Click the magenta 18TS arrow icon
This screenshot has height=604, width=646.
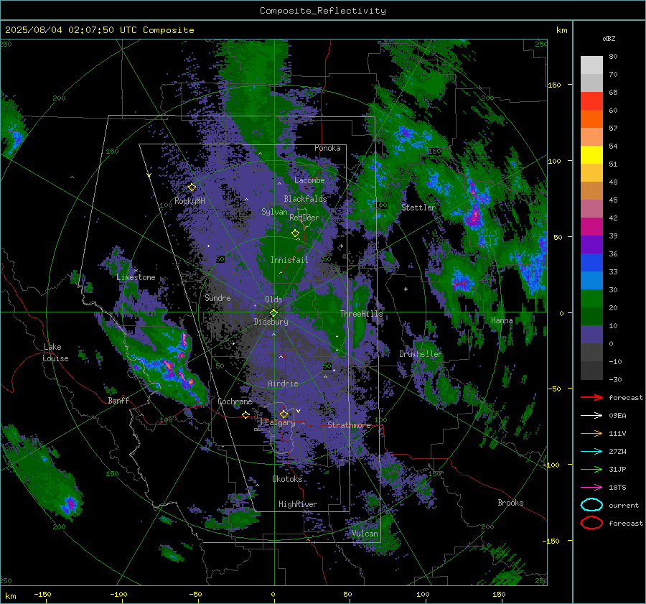click(x=591, y=487)
